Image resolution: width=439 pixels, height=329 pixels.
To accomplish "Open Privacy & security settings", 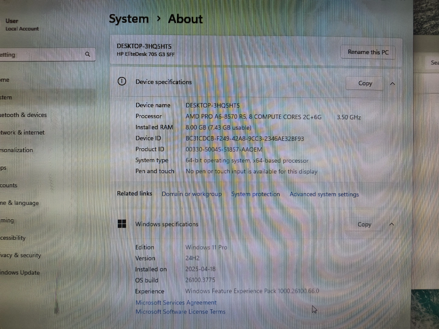I will point(20,255).
